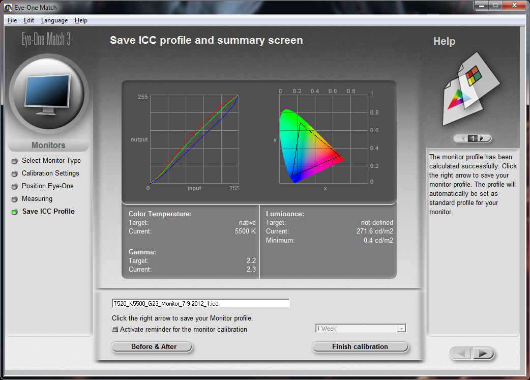This screenshot has height=380, width=530.
Task: Go to Calibration Settings step
Action: pos(50,173)
